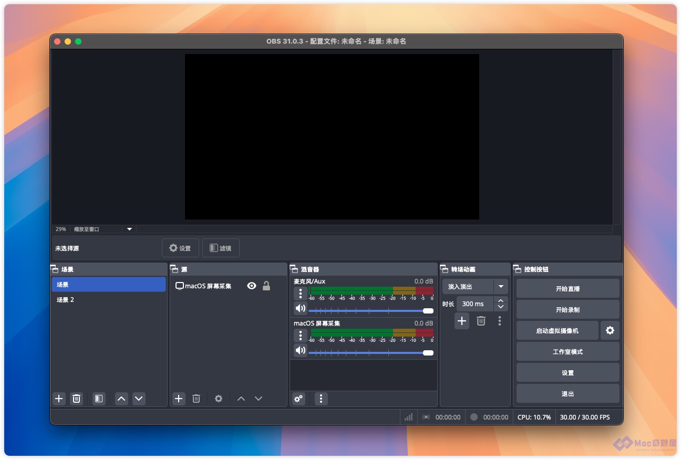Open source 滤镜 button
The width and height of the screenshot is (681, 460).
[221, 248]
